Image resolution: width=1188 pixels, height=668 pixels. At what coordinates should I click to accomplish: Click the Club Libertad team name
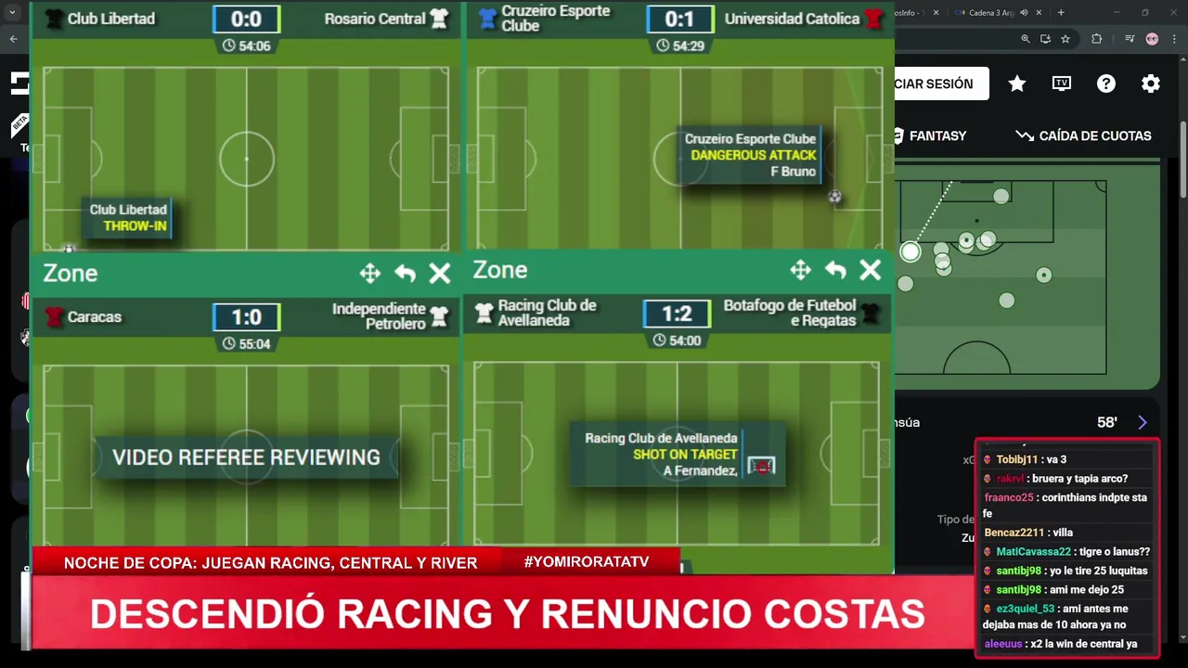click(110, 19)
